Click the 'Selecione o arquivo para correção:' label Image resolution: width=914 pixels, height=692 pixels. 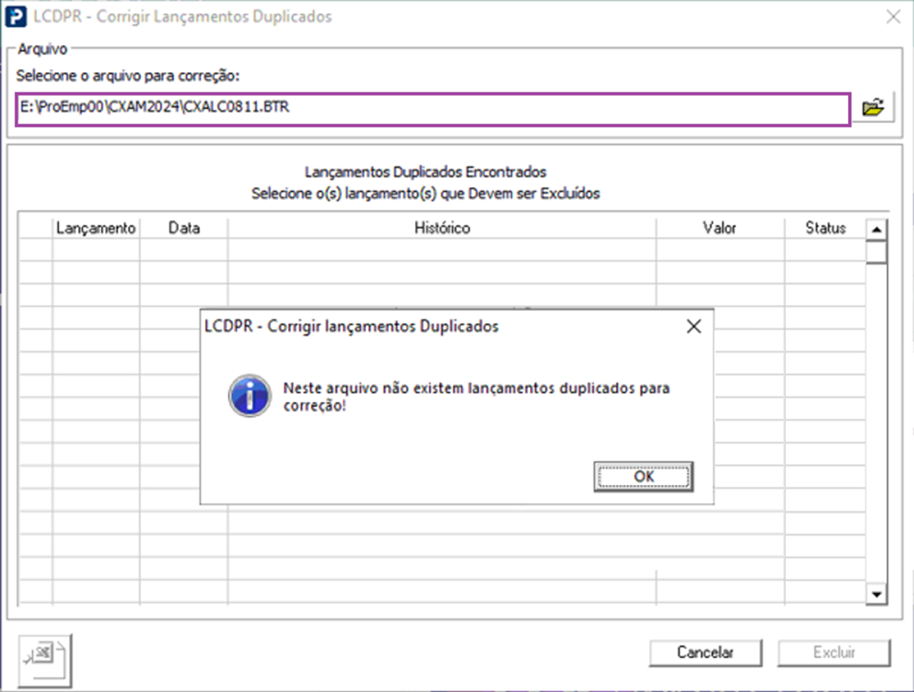click(129, 75)
